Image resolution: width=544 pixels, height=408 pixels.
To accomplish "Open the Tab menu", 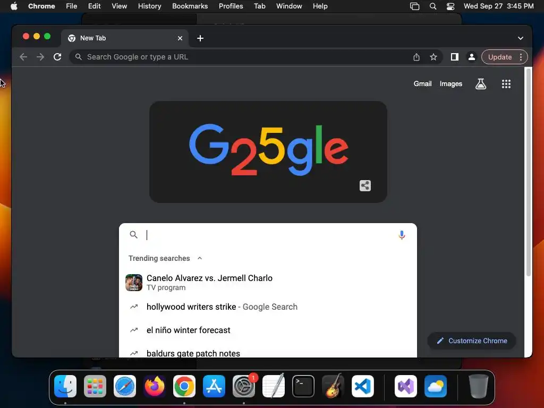I will tap(259, 6).
